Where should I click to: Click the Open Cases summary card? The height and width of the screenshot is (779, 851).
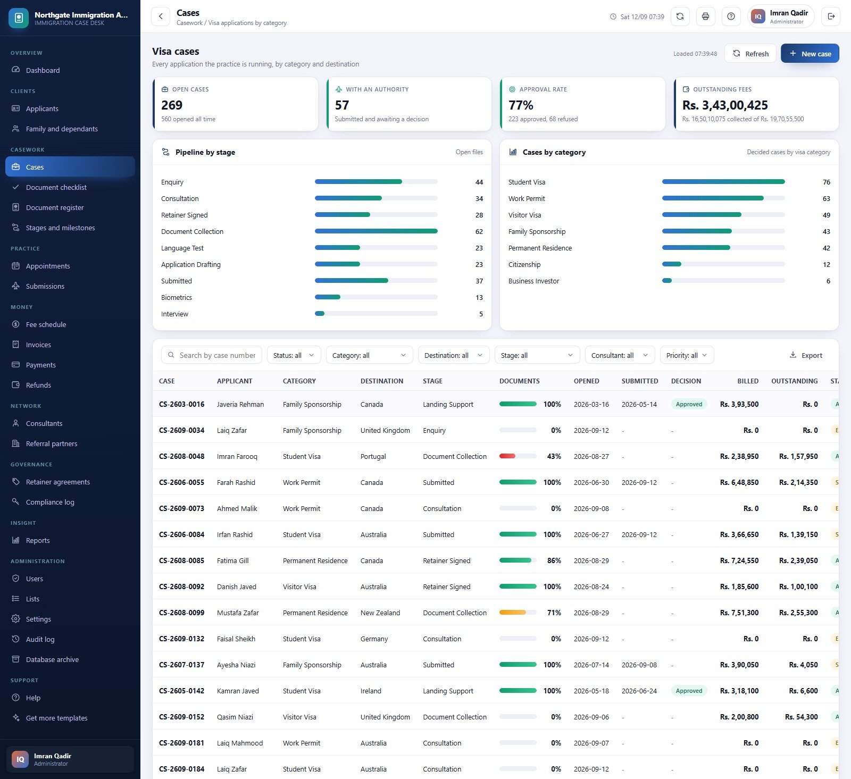pyautogui.click(x=235, y=104)
